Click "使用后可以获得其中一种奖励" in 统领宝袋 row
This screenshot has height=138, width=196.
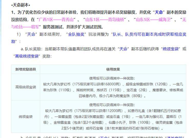coord(112,105)
